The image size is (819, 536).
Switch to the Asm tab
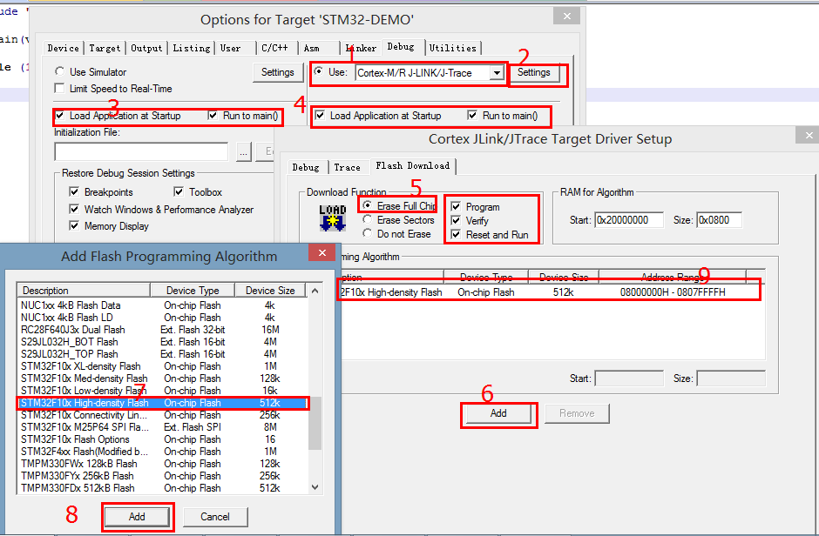[312, 48]
